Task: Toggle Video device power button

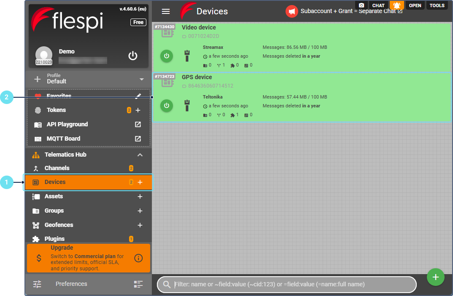Action: [166, 56]
